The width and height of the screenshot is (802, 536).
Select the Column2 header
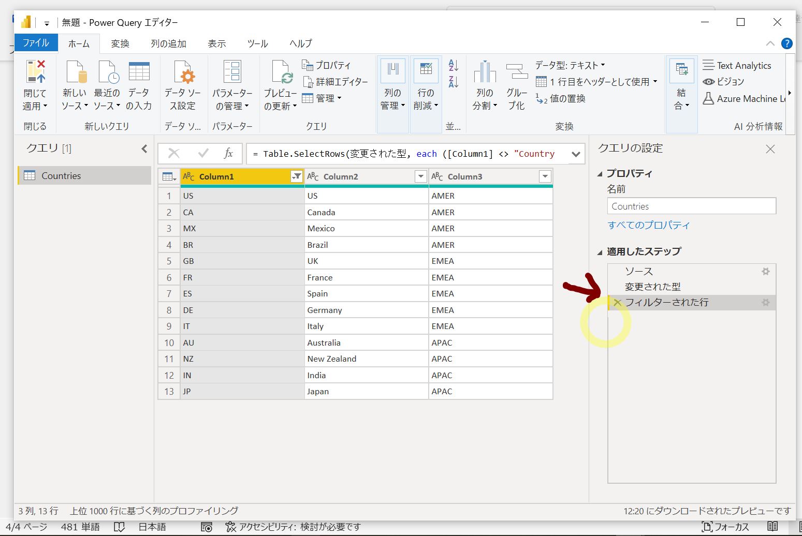367,176
